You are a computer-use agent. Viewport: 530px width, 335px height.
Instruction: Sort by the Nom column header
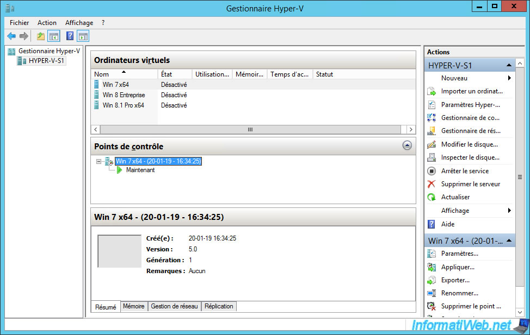pos(125,74)
